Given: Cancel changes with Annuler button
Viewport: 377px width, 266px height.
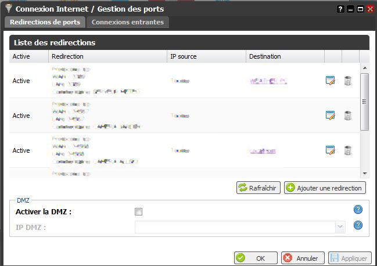Looking at the screenshot, I should (x=303, y=258).
